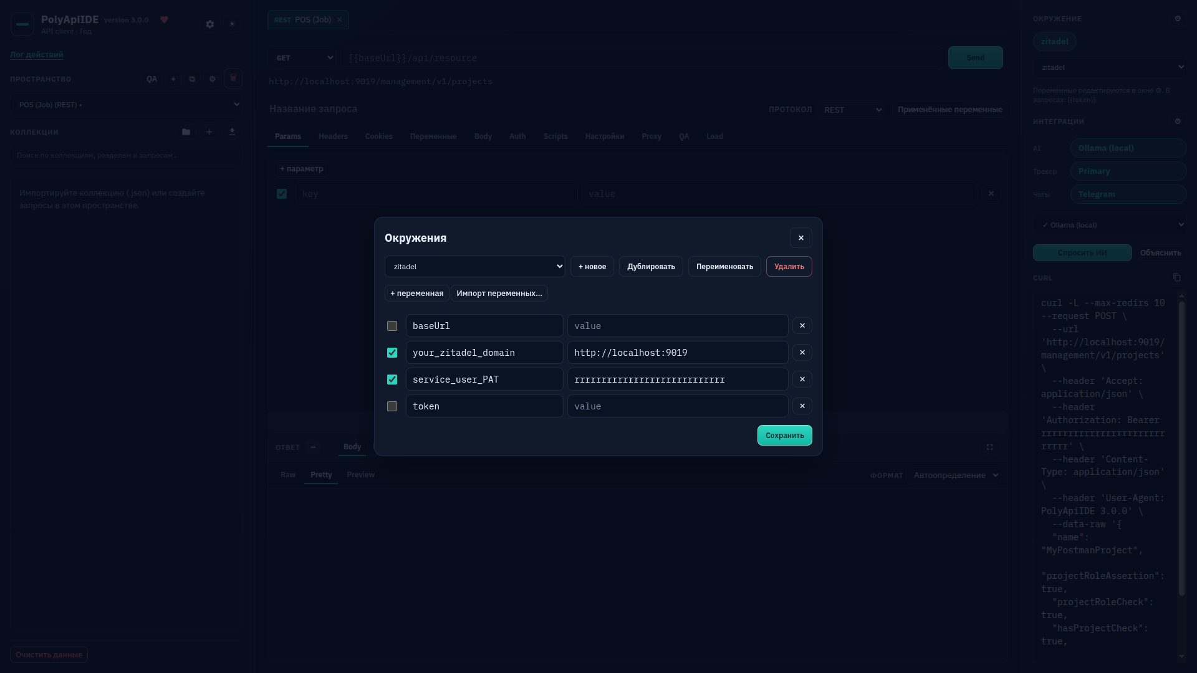Click the Удалить environment button
This screenshot has height=673, width=1197.
(x=789, y=267)
